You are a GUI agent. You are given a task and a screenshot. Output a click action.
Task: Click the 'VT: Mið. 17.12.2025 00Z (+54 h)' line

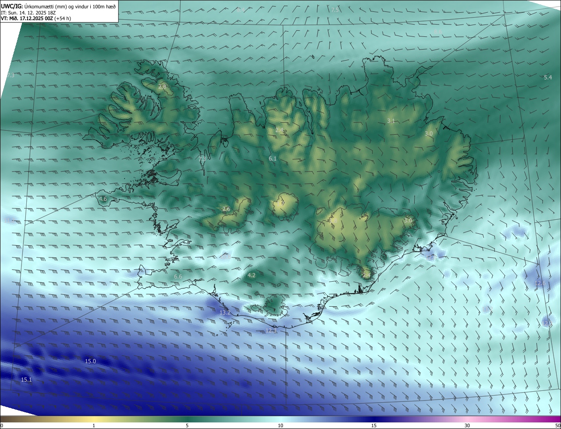36,18
